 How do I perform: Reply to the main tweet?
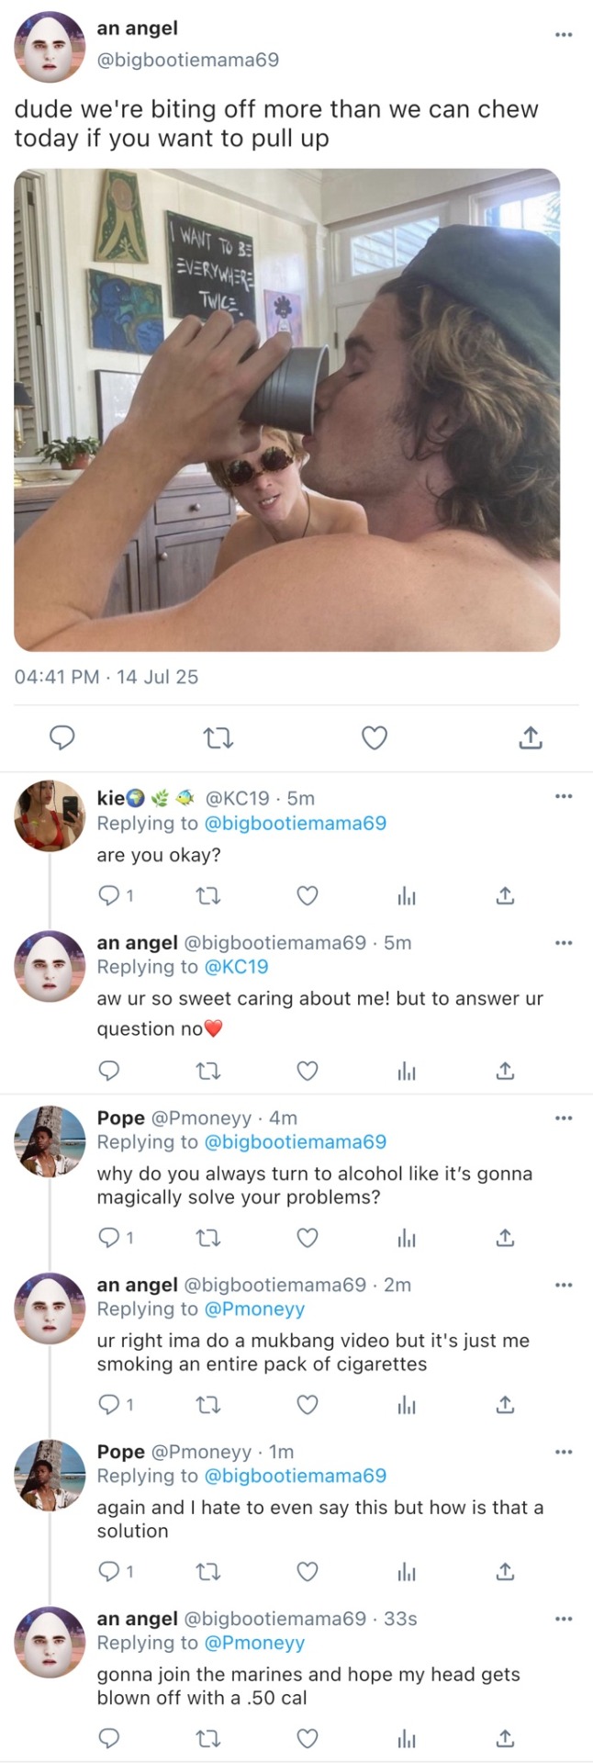coord(62,737)
